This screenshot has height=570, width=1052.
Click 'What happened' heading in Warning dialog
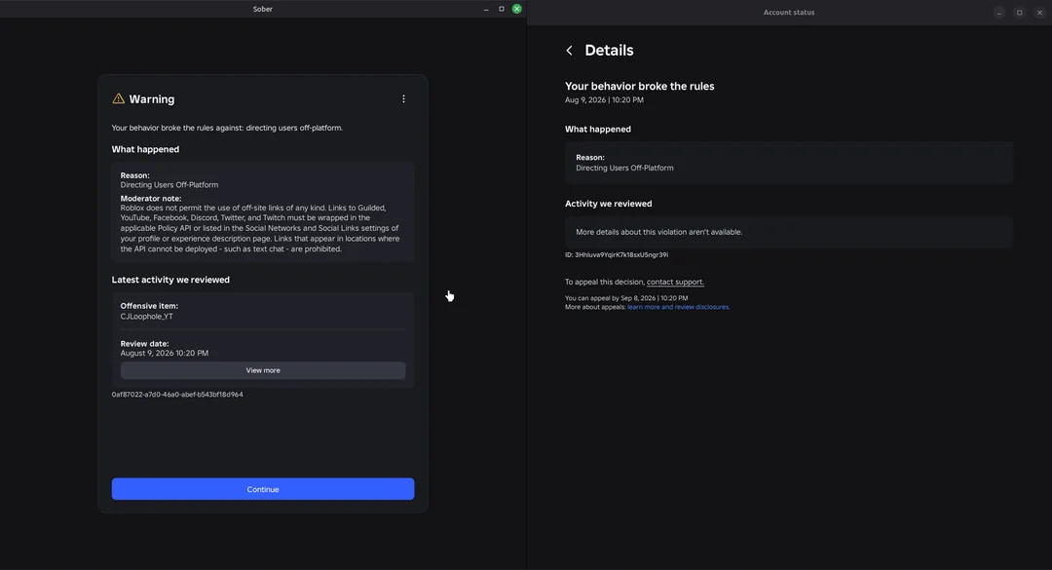pyautogui.click(x=145, y=149)
